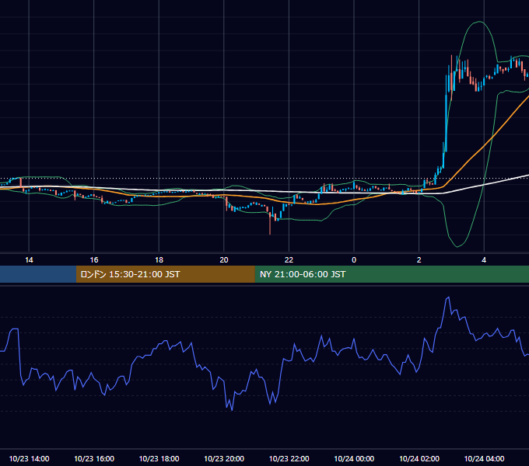
Task: Click the hour label 2 on the axis
Action: (419, 260)
